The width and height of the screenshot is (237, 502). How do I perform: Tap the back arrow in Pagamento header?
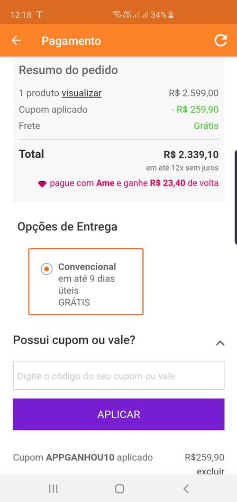tap(16, 41)
